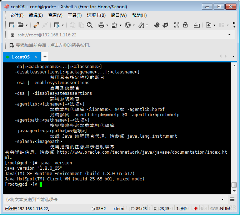Image resolution: width=240 pixels, height=215 pixels.
Task: Expand the layout icon dropdown arrow
Action: 228,25
